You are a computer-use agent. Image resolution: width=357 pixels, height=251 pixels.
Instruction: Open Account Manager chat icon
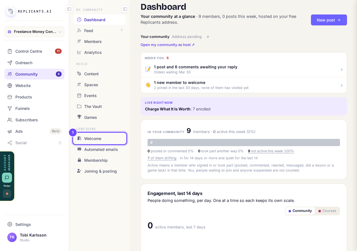tap(7, 178)
